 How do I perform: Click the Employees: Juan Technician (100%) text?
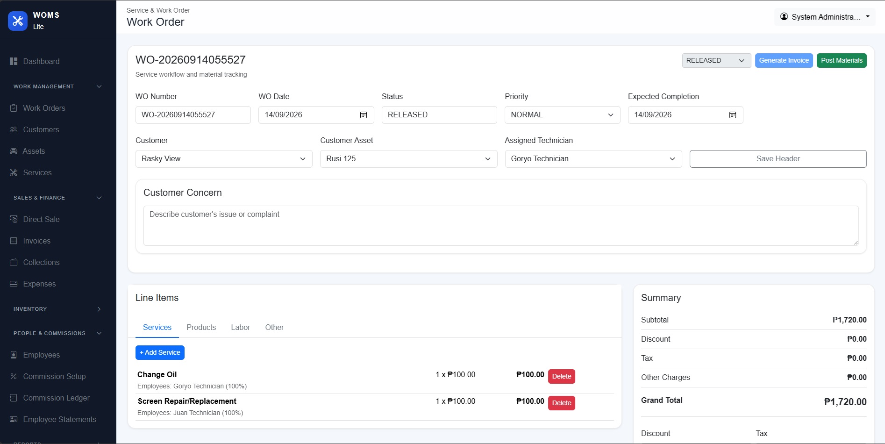click(x=190, y=413)
